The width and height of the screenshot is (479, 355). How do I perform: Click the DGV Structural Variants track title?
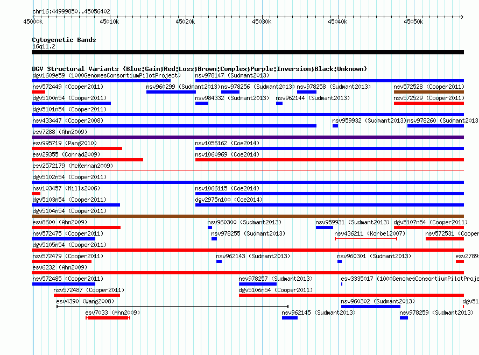pyautogui.click(x=200, y=69)
